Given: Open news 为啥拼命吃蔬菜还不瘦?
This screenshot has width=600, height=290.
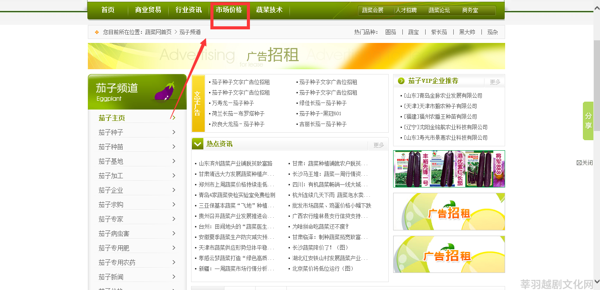Looking at the screenshot, I should (x=321, y=226).
